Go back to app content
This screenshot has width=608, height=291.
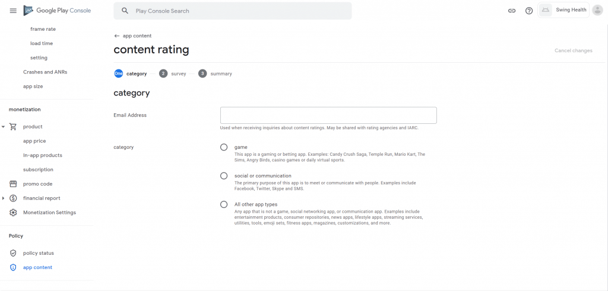pyautogui.click(x=132, y=36)
